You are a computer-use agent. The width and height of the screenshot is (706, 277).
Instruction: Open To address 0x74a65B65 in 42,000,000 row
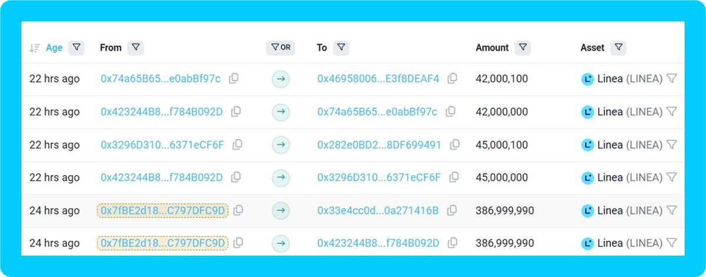point(377,112)
